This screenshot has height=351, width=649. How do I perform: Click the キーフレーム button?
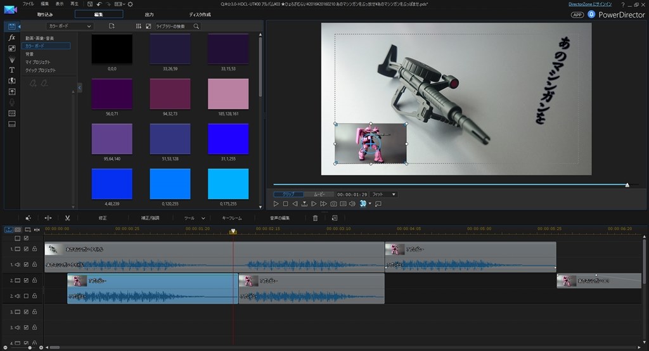click(x=232, y=218)
